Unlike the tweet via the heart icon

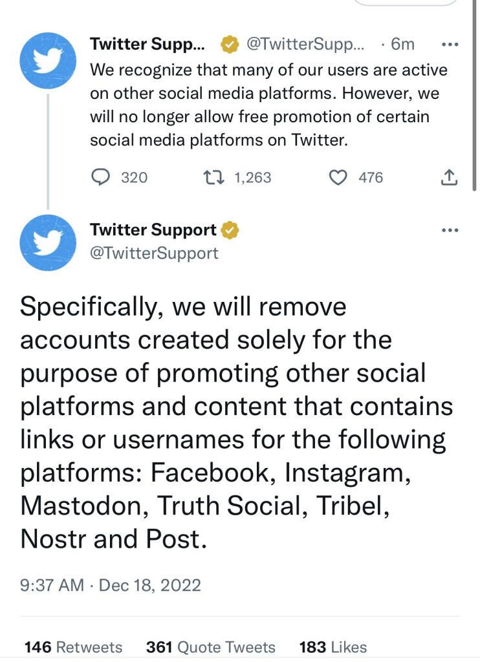coord(338,177)
